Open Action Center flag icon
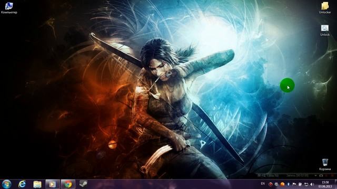Screen dimensions: 337x189 tap(294, 184)
